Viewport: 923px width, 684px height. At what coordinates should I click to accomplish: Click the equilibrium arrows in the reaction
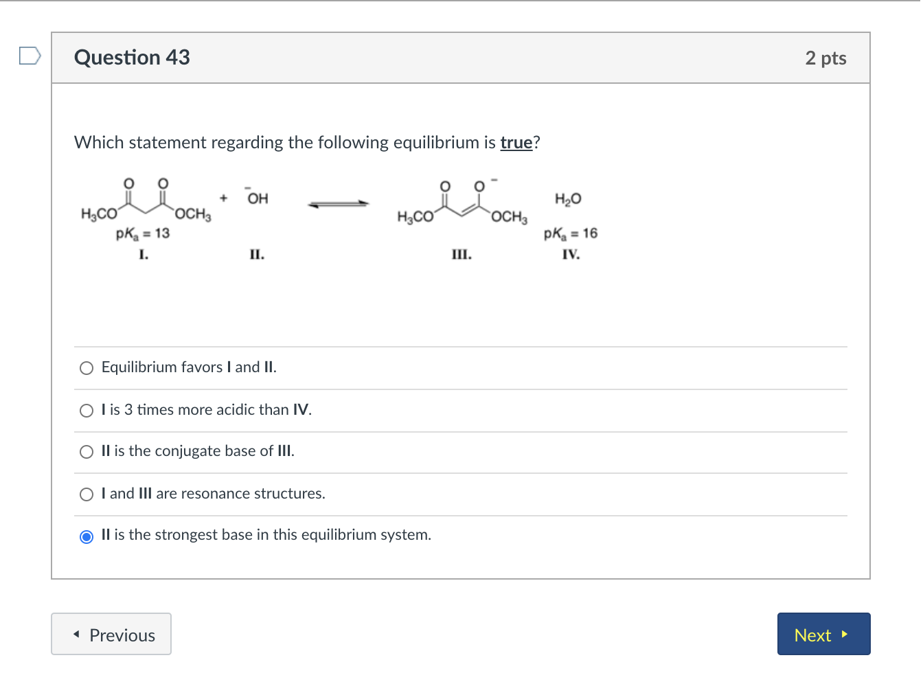click(x=339, y=203)
